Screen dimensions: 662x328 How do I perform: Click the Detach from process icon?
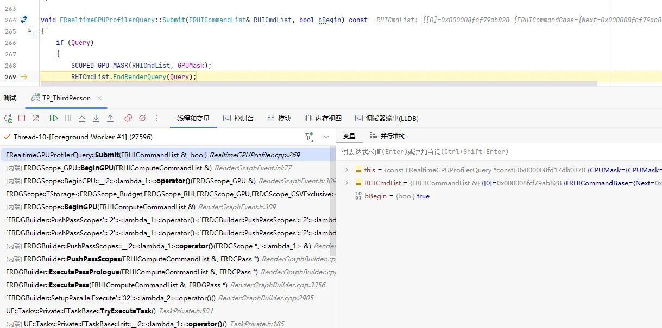click(36, 118)
